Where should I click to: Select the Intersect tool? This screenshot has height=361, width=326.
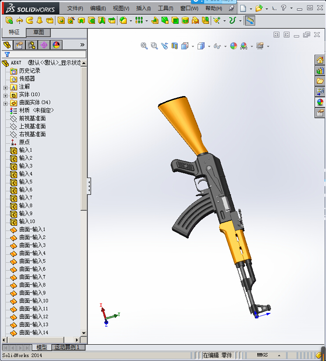click(x=195, y=20)
